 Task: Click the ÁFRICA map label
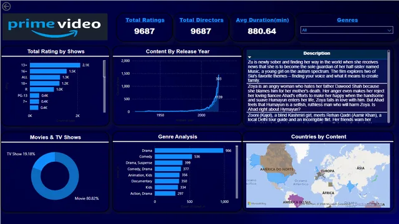pyautogui.click(x=328, y=193)
